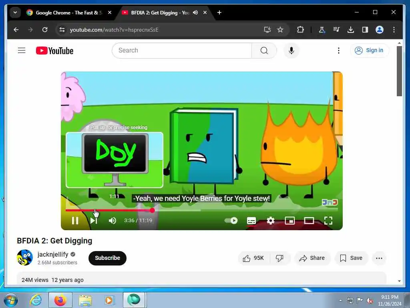Open a new browser tab

coord(219,12)
